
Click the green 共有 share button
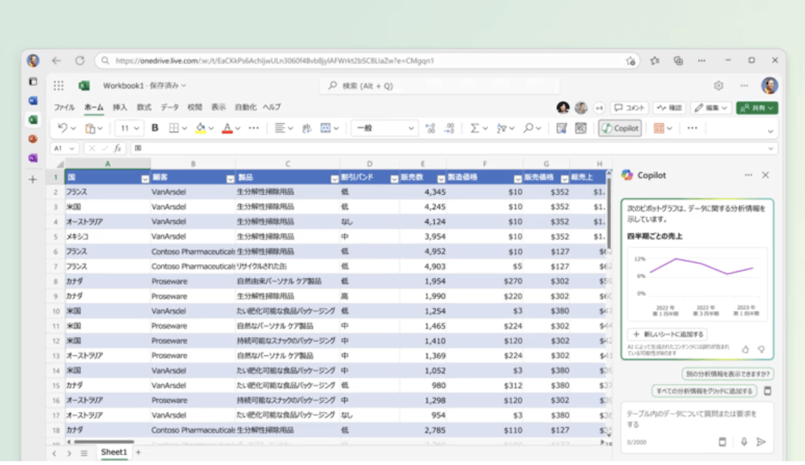click(756, 108)
